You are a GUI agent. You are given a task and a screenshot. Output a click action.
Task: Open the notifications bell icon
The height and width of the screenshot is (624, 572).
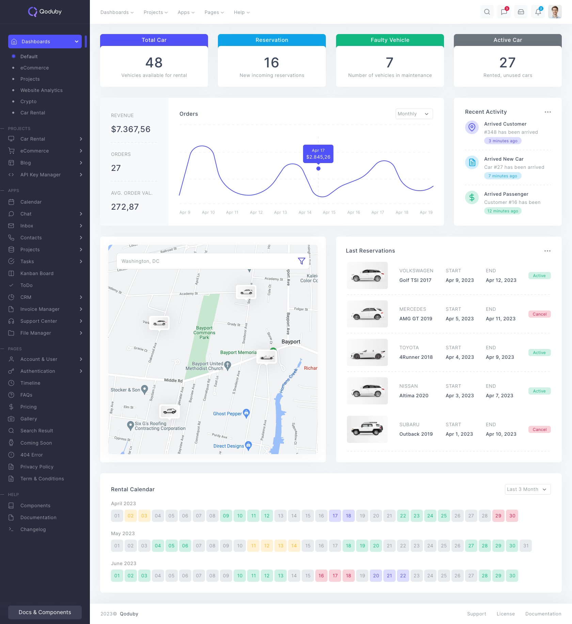click(x=538, y=12)
